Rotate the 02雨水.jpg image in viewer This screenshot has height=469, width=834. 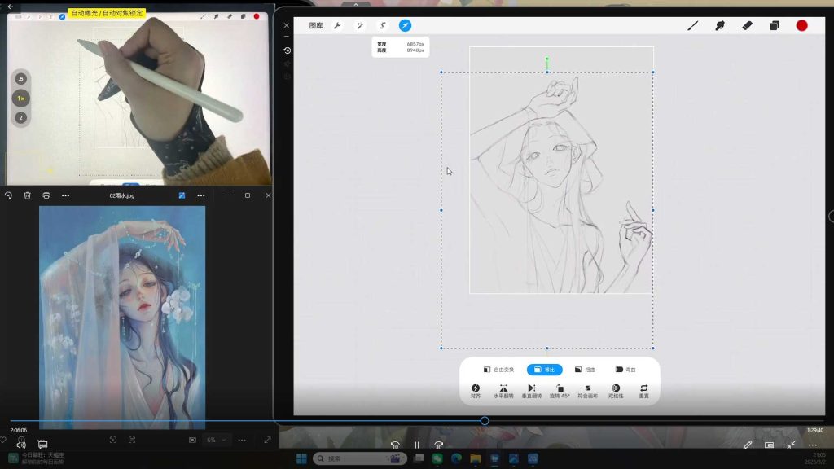(x=8, y=195)
